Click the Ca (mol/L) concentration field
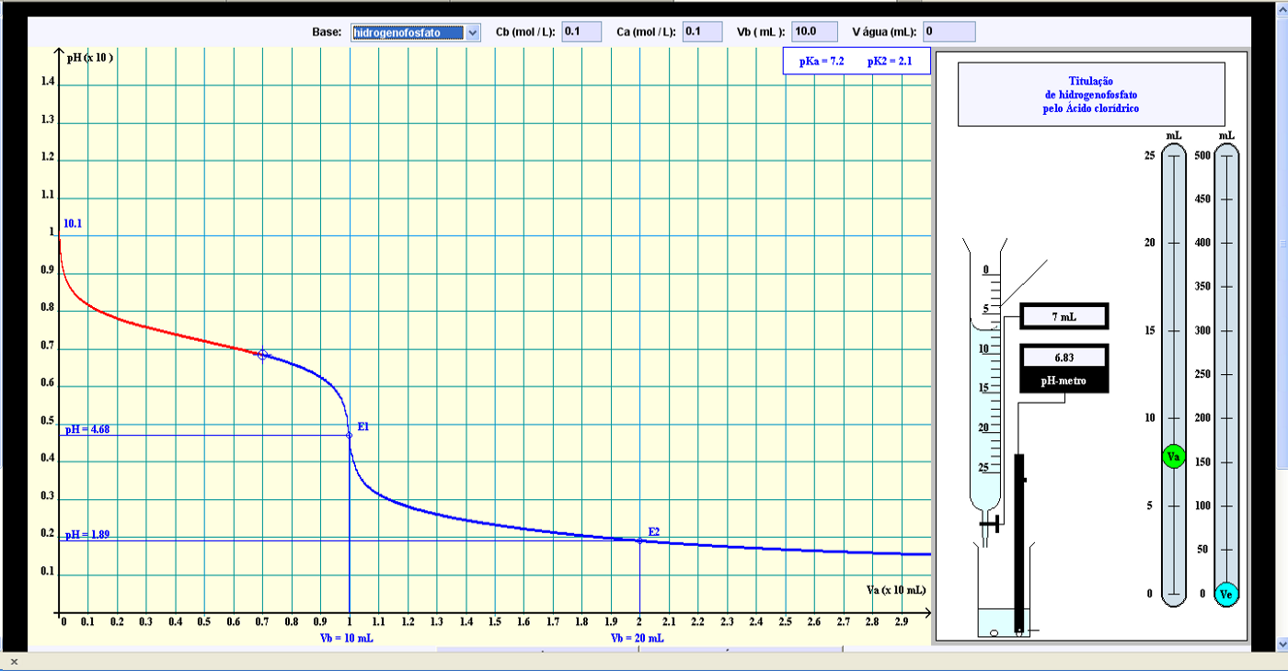Screen dimensions: 1288x671 point(702,32)
